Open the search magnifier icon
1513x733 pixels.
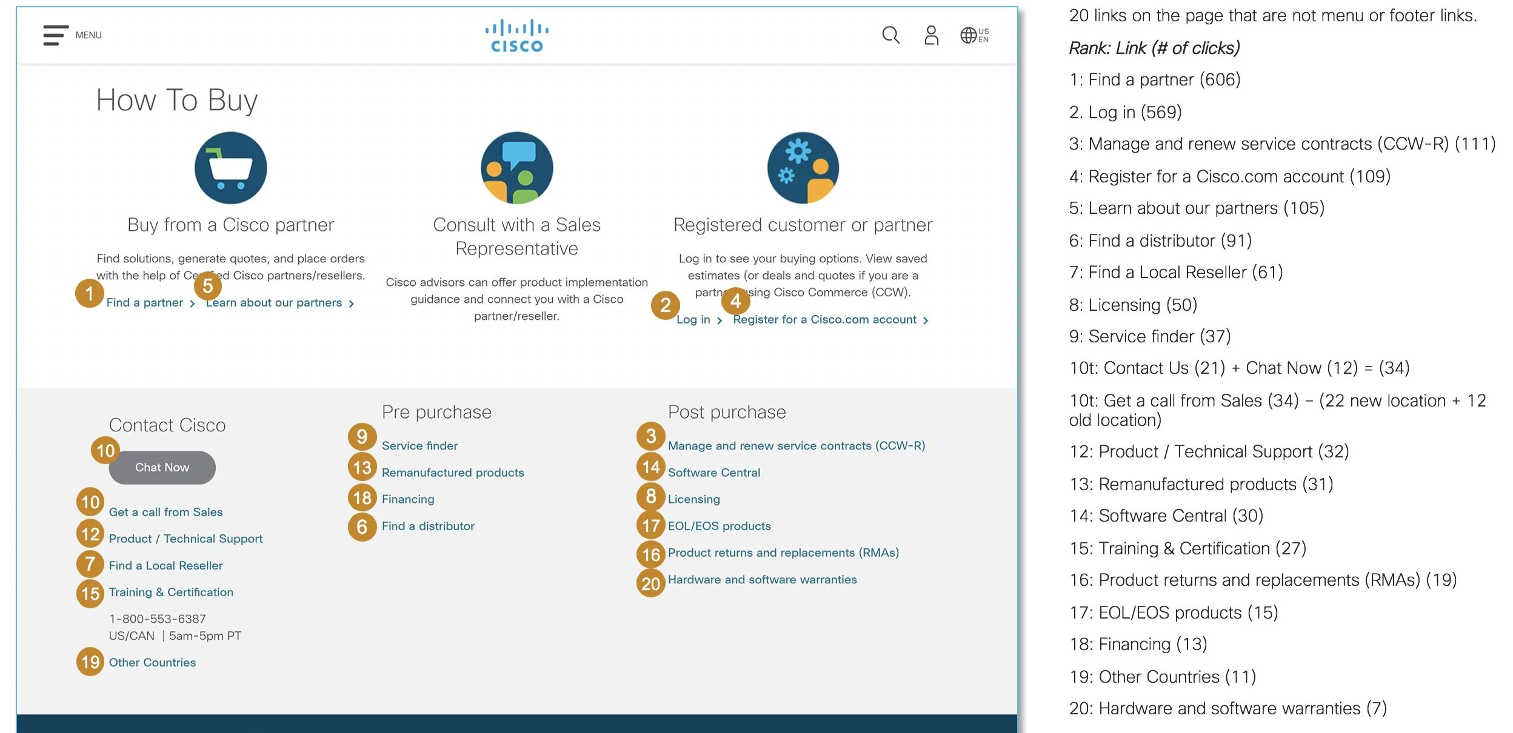pyautogui.click(x=890, y=35)
